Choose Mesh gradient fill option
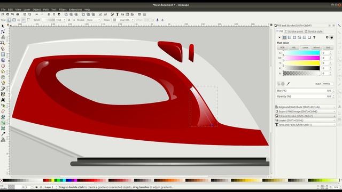The height and width of the screenshot is (192, 342). tap(299, 37)
